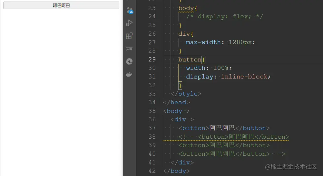Image resolution: width=323 pixels, height=176 pixels.
Task: Open the Docker view in activity bar
Action: pos(129,74)
